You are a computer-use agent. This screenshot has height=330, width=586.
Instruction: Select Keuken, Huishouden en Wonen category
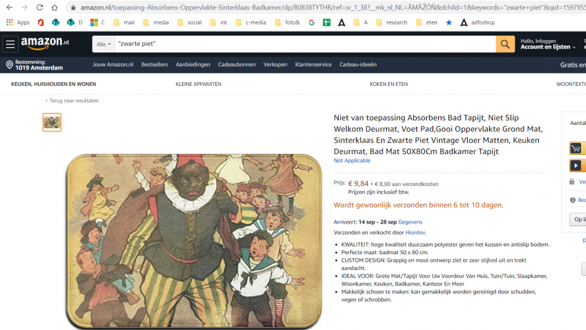click(54, 84)
